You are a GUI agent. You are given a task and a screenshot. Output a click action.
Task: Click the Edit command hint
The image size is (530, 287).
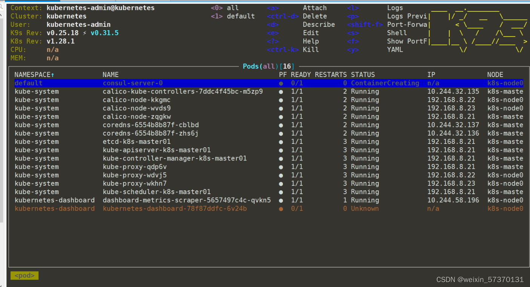[311, 33]
